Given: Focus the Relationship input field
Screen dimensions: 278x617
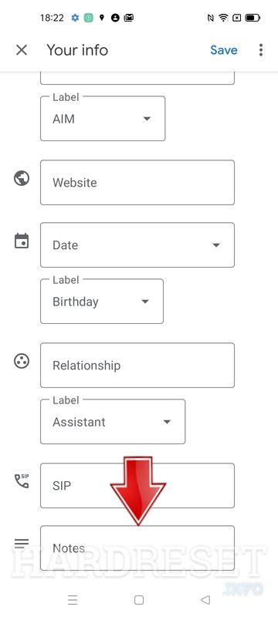Looking at the screenshot, I should [137, 365].
